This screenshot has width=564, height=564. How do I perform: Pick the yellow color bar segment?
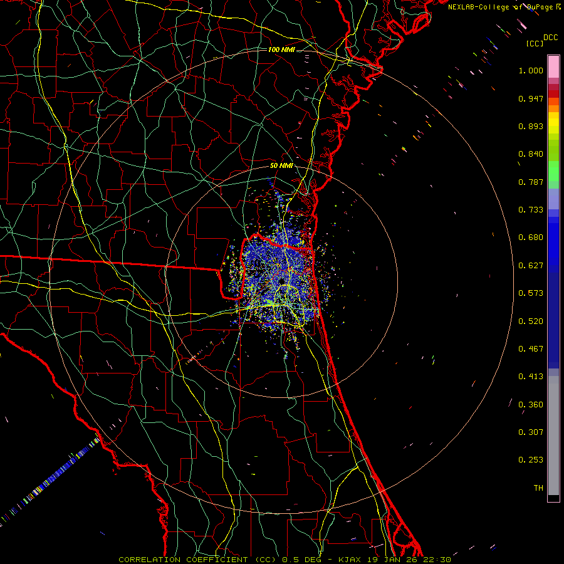[x=553, y=123]
